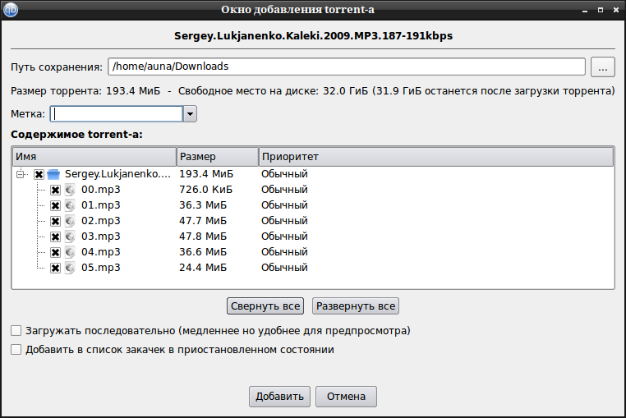The width and height of the screenshot is (626, 418).
Task: Click the save path field /home/auna/Downloads
Action: click(x=347, y=67)
